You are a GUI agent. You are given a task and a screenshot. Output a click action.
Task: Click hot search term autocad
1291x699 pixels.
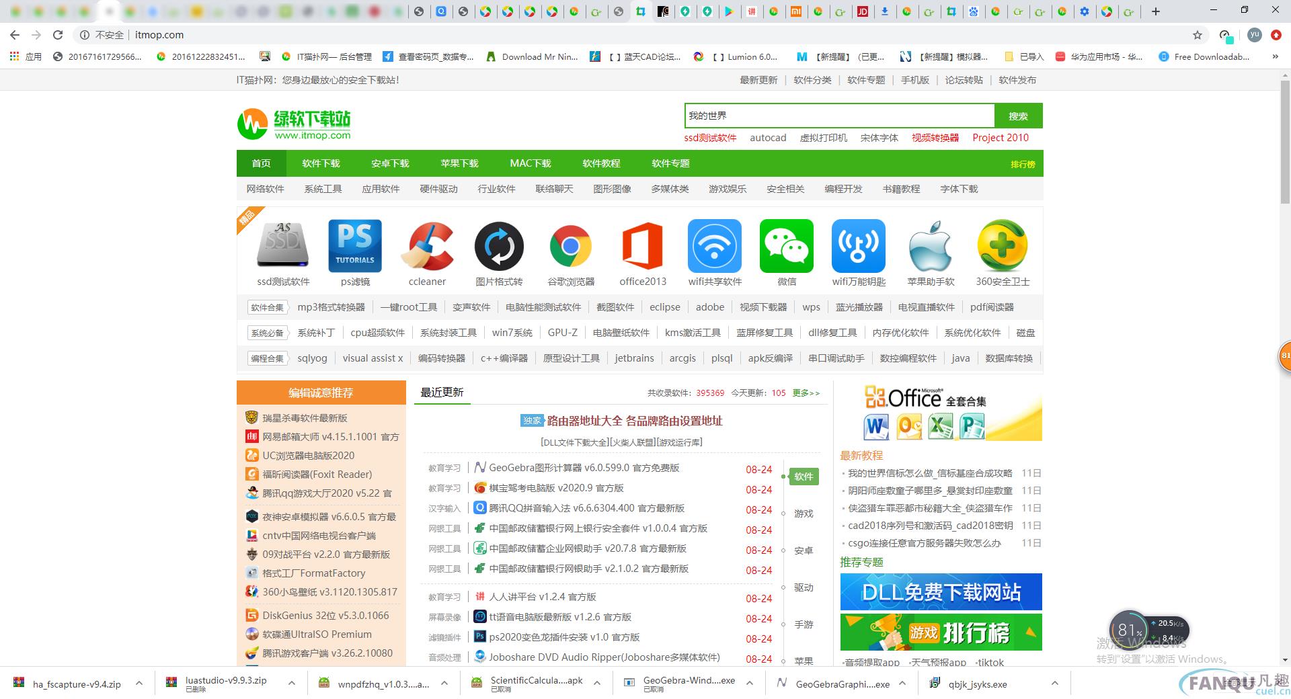(768, 138)
